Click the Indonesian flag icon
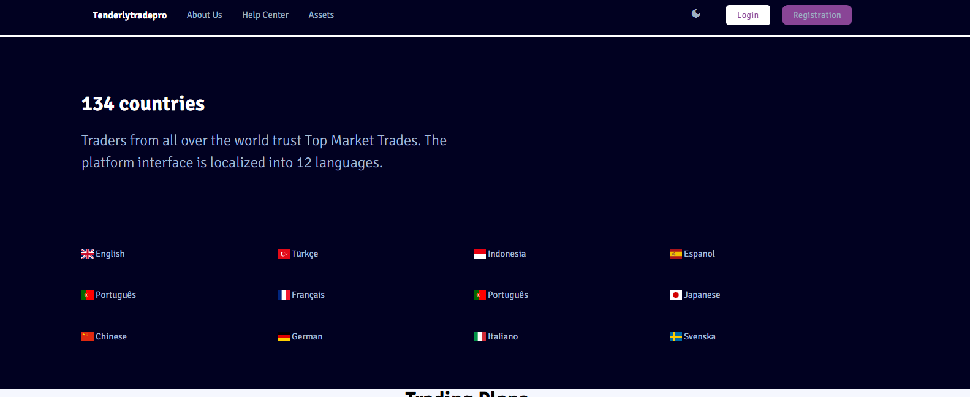Screen dimensions: 970x397 tap(480, 254)
